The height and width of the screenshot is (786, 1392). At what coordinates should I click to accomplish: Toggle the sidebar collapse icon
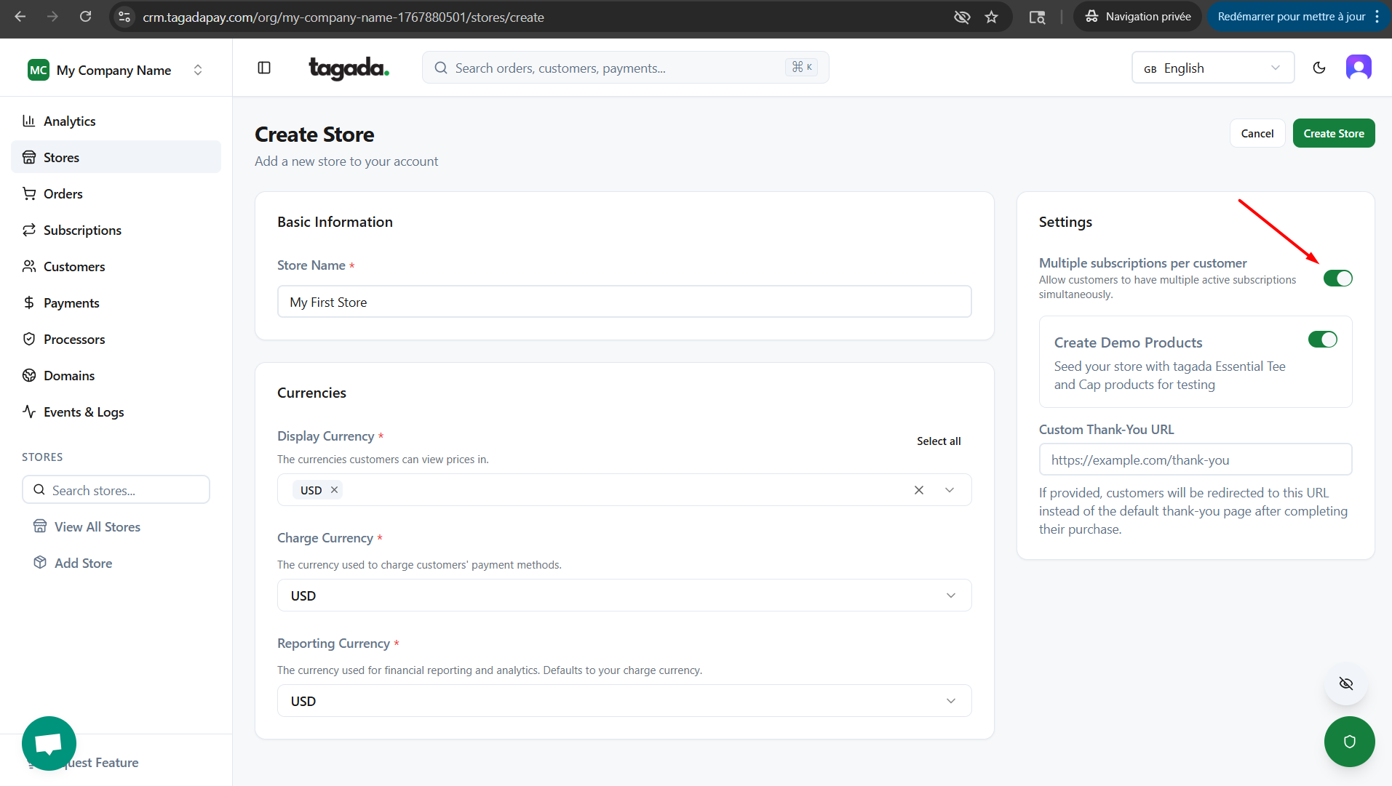pyautogui.click(x=264, y=68)
